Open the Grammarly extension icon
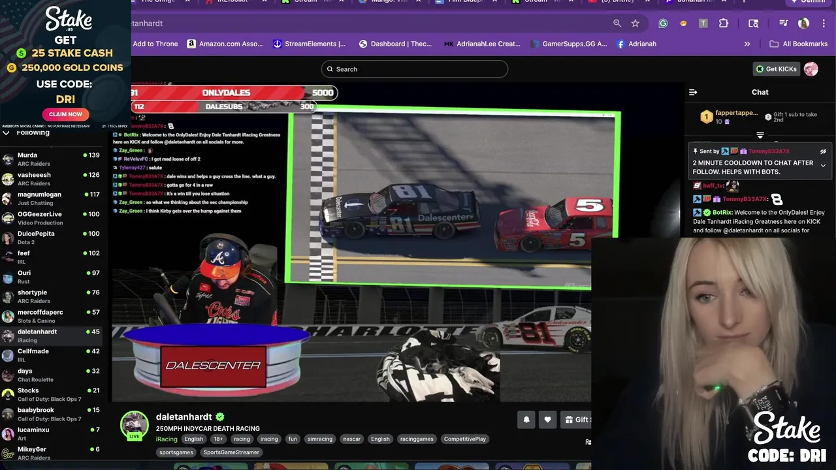Viewport: 836px width, 470px height. (663, 23)
